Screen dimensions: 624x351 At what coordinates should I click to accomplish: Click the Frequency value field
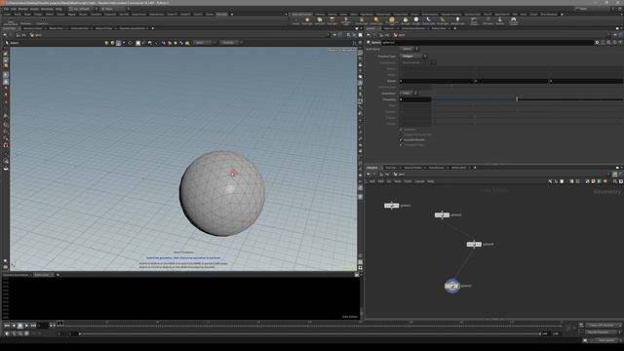(x=415, y=99)
